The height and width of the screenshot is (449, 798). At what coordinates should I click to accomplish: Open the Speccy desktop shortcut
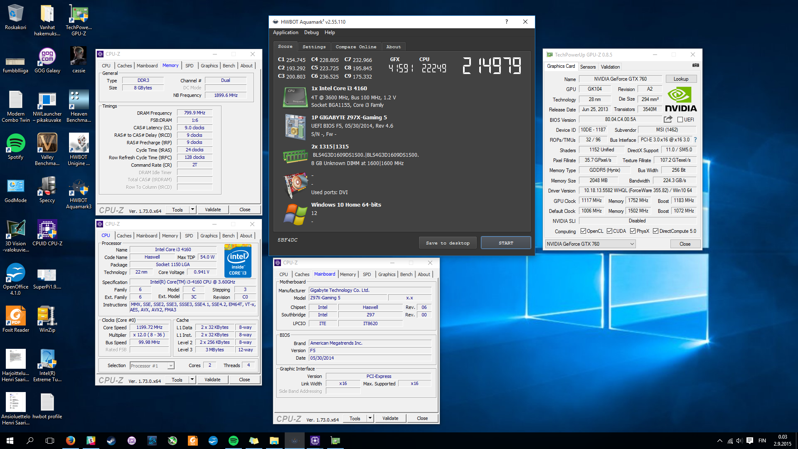pos(47,190)
